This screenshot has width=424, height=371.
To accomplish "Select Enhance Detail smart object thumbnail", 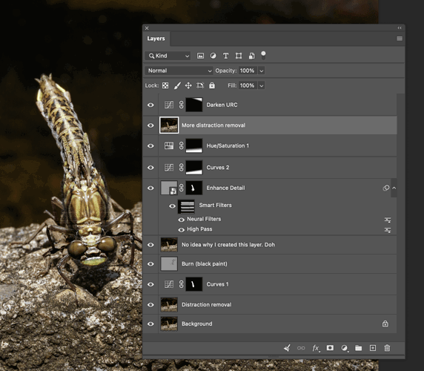I will tap(169, 188).
